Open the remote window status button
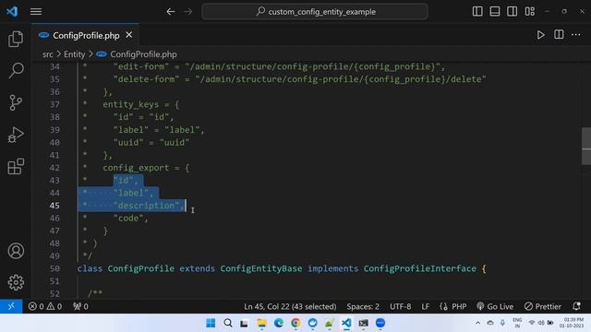This screenshot has height=332, width=591. coord(11,306)
